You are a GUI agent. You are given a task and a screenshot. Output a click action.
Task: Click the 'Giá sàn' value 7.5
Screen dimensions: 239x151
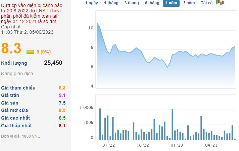[62, 103]
